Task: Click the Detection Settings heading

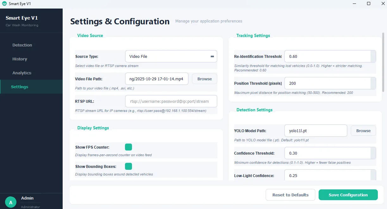Action: (x=254, y=110)
